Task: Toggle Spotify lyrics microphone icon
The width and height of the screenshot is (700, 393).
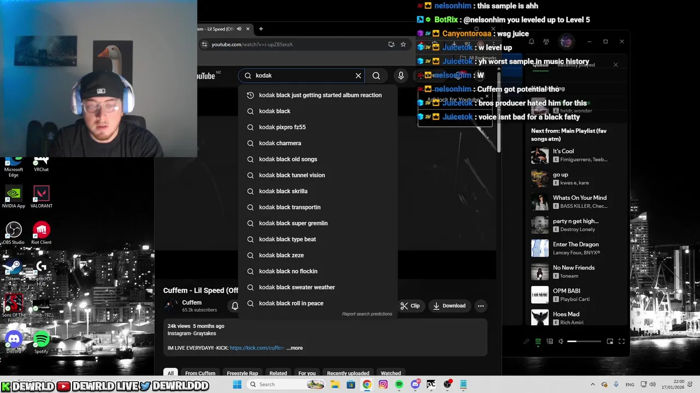Action: click(526, 342)
